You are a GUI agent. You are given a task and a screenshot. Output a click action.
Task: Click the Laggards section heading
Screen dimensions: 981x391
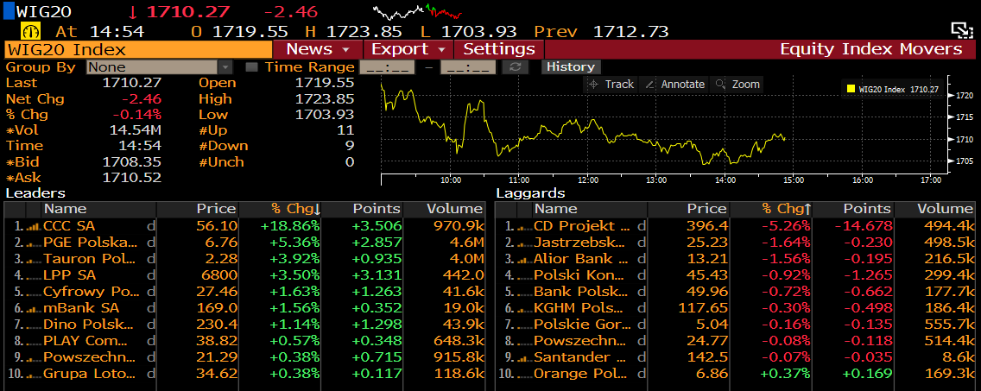click(x=530, y=193)
